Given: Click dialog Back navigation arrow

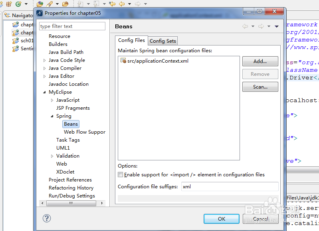Looking at the screenshot, I should point(245,26).
